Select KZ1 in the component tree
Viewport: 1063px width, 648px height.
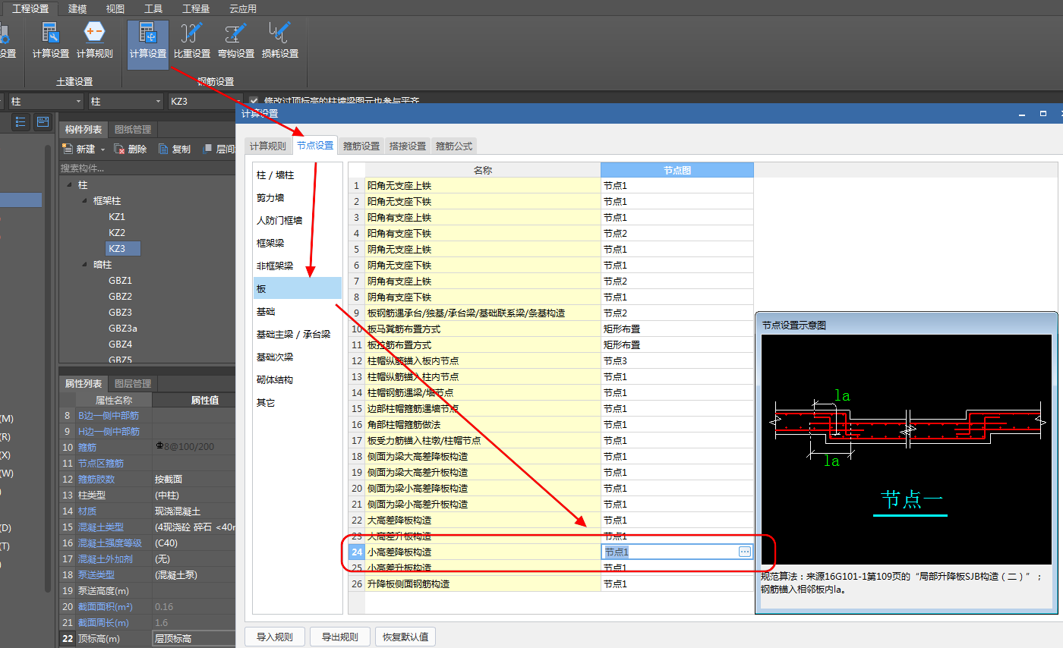pos(117,217)
